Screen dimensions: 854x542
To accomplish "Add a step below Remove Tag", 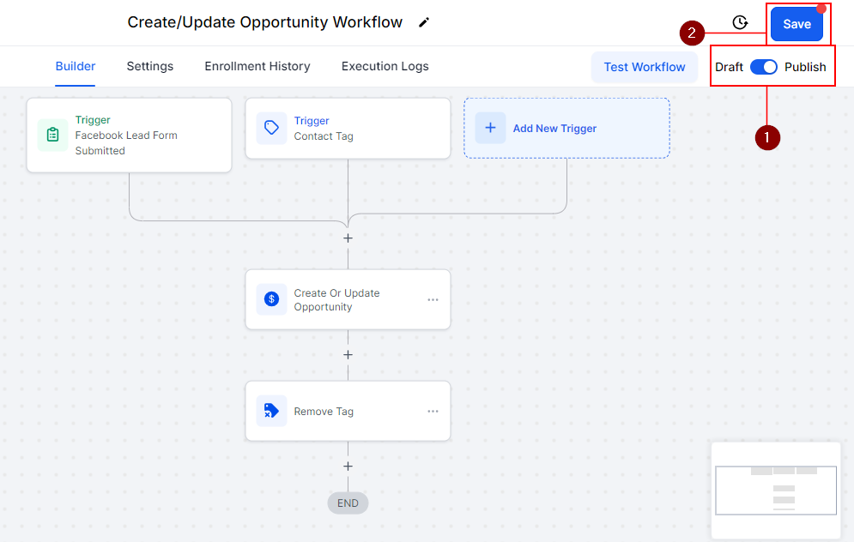I will click(348, 466).
